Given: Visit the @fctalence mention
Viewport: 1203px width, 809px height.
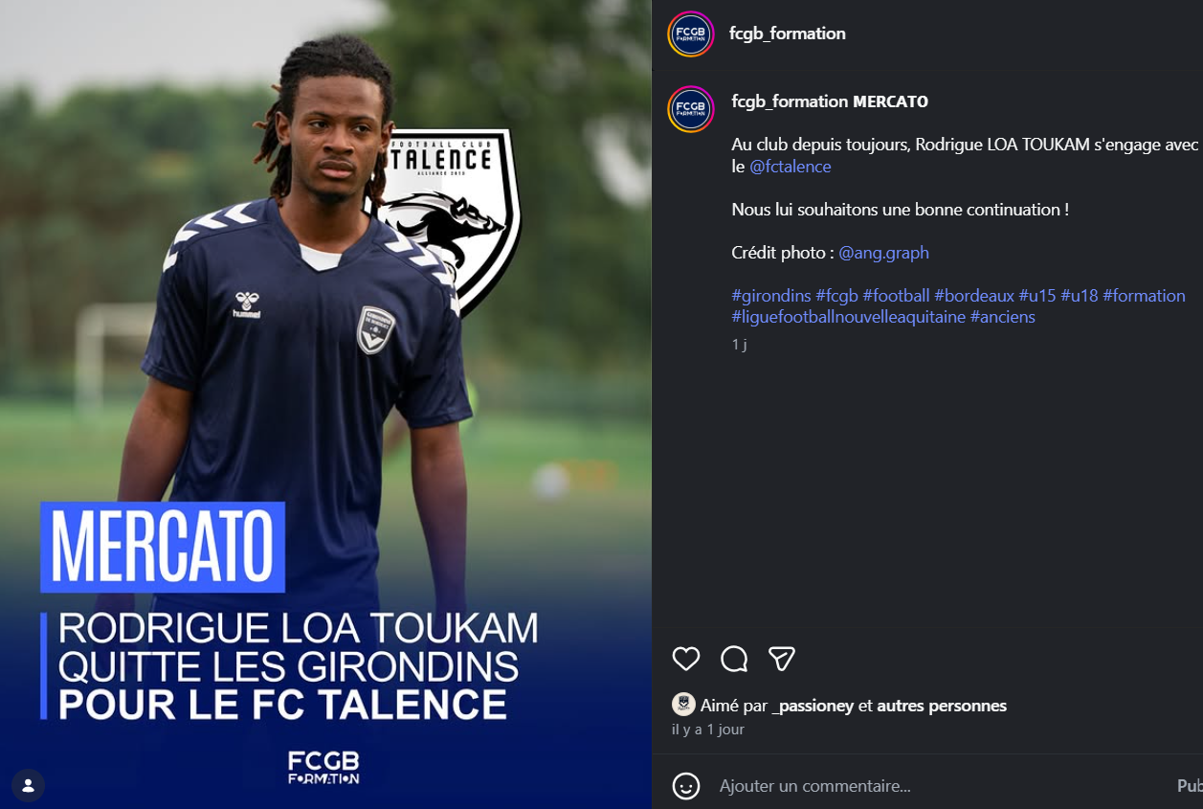Looking at the screenshot, I should (790, 167).
